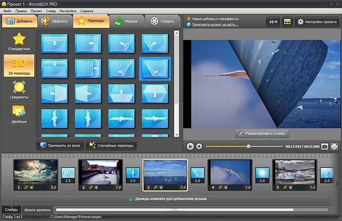Image resolution: width=342 pixels, height=221 pixels.
Task: Open Настройки проекта
Action: click(x=317, y=22)
